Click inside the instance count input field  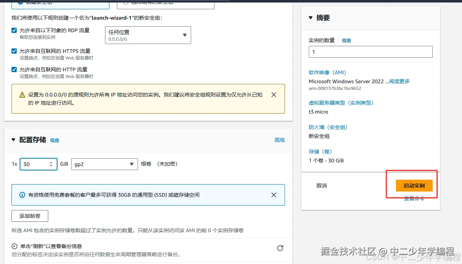tap(370, 52)
